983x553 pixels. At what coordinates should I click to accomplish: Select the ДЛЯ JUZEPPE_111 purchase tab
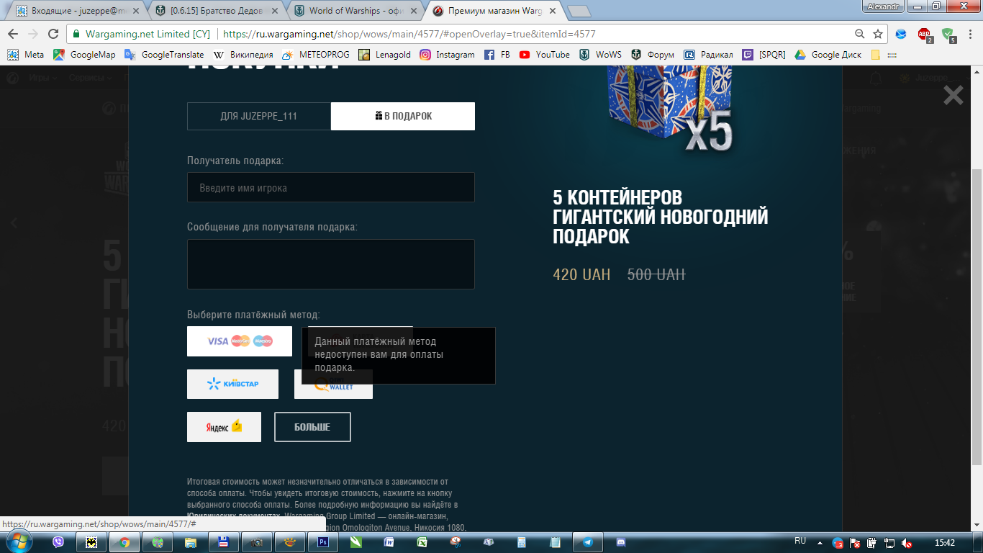(x=259, y=116)
